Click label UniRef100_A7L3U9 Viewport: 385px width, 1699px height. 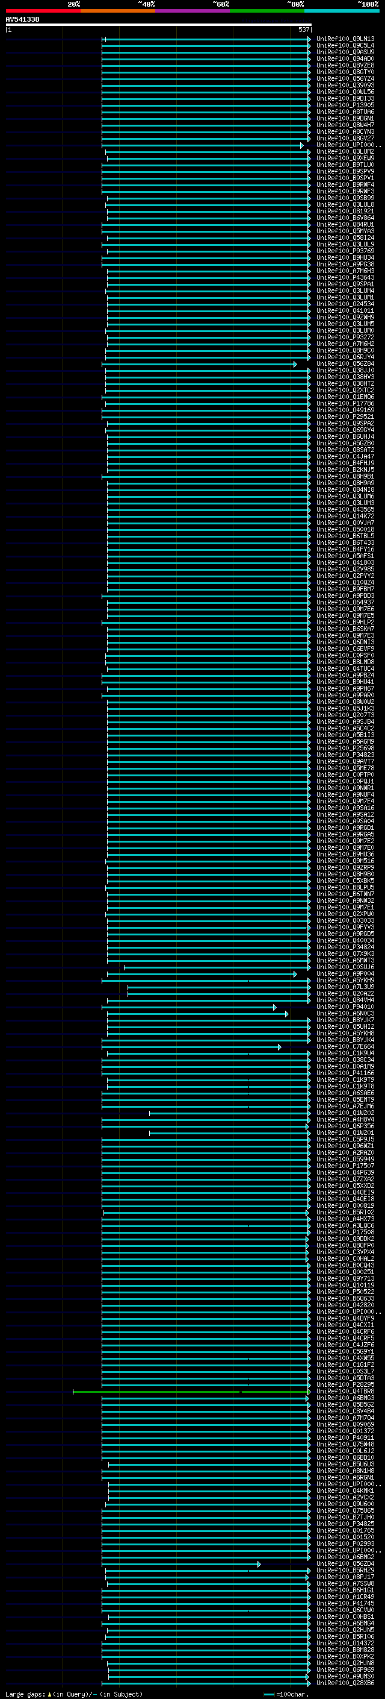click(345, 987)
